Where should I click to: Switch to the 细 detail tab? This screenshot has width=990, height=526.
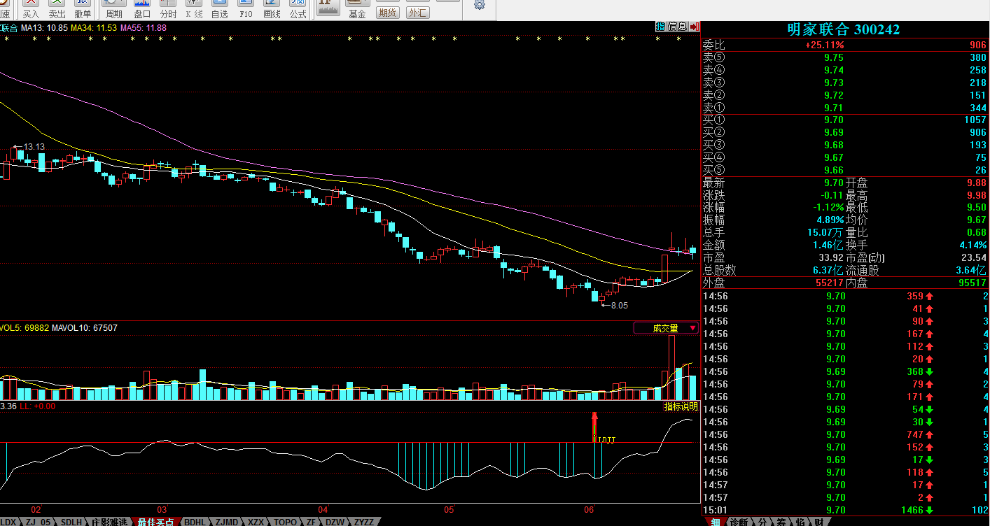click(x=715, y=522)
